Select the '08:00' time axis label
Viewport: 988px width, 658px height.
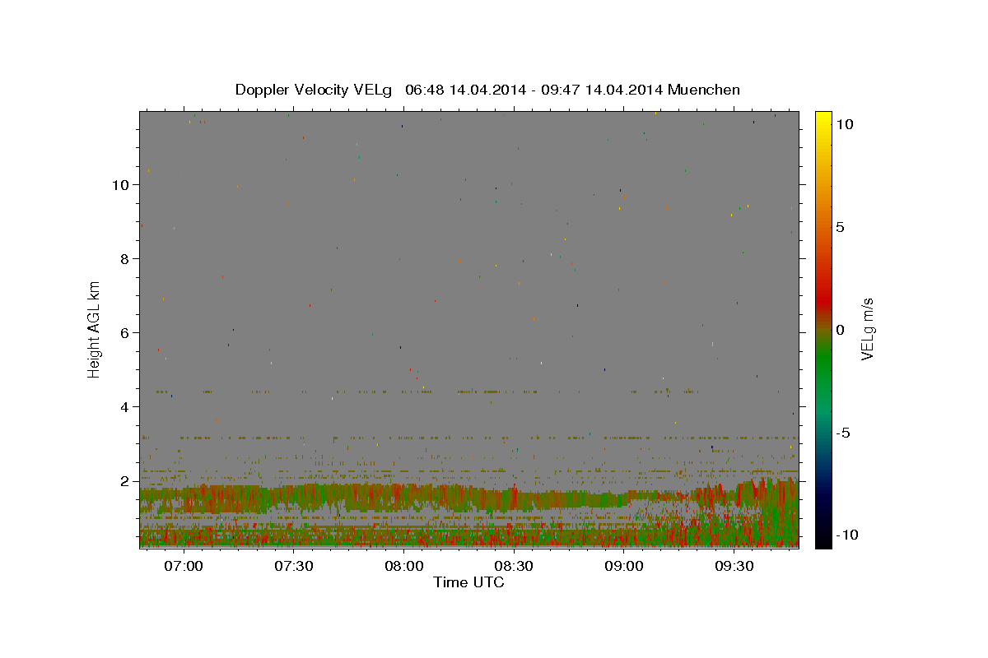point(404,566)
